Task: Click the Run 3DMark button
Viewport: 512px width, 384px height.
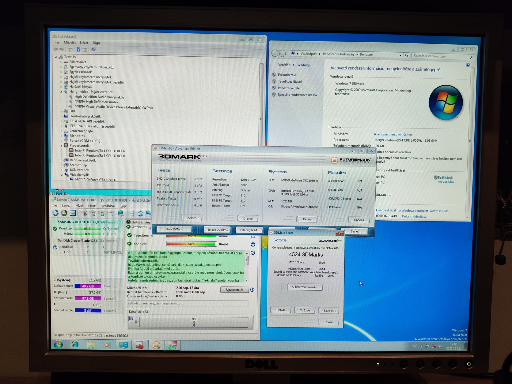Action: [174, 229]
